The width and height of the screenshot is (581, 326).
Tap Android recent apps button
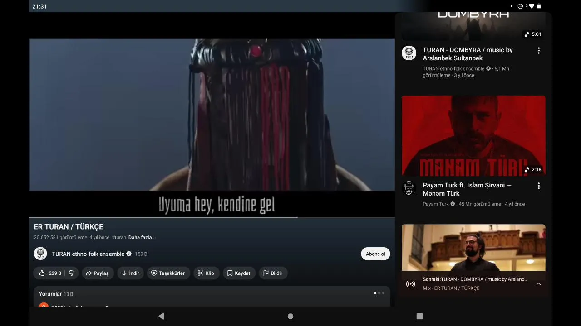pos(419,316)
